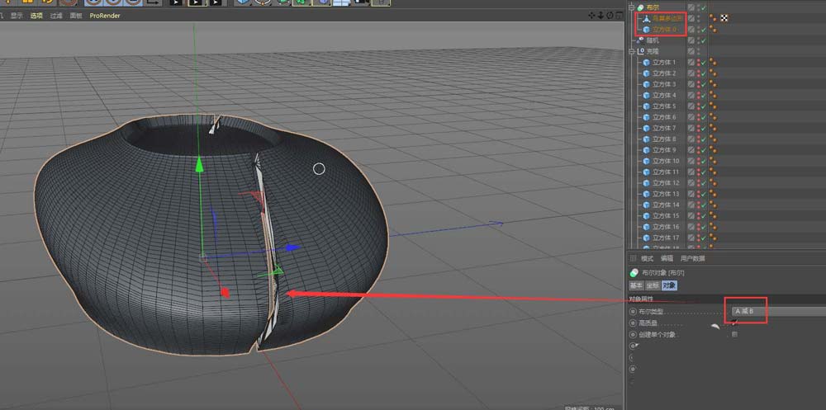Click the attribute manager grip icon
This screenshot has width=826, height=410.
(x=633, y=258)
